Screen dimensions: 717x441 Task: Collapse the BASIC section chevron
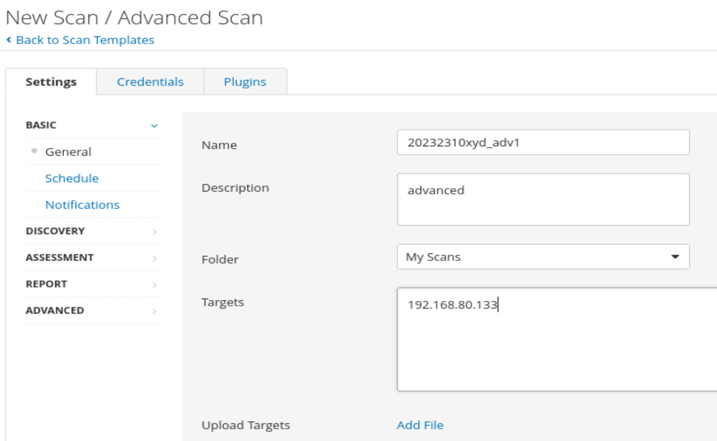(155, 126)
